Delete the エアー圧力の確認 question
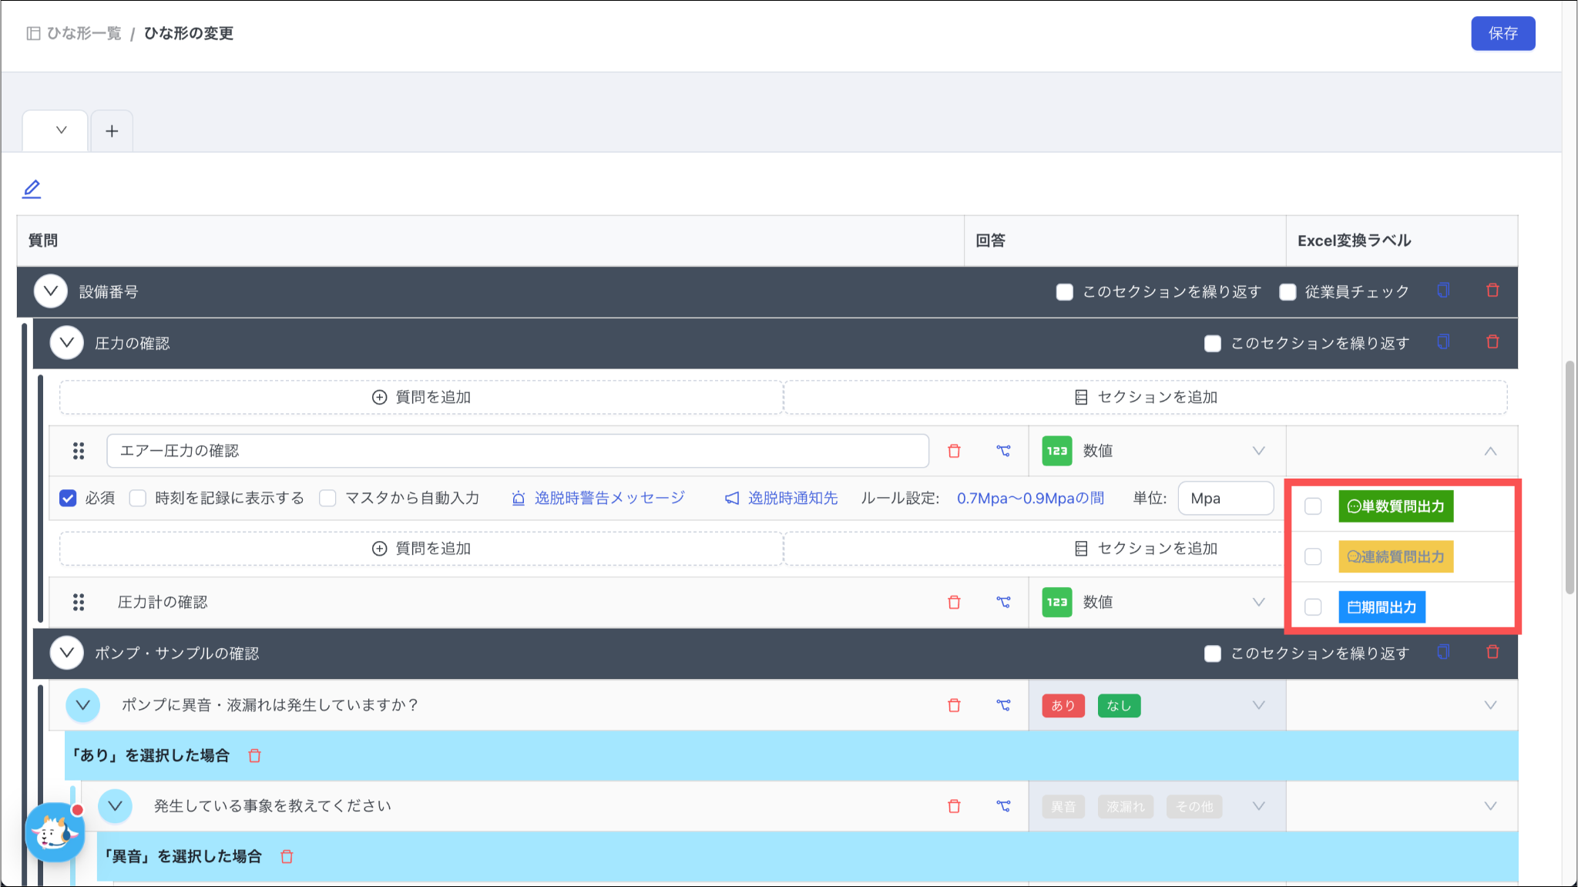The image size is (1578, 887). click(x=954, y=451)
